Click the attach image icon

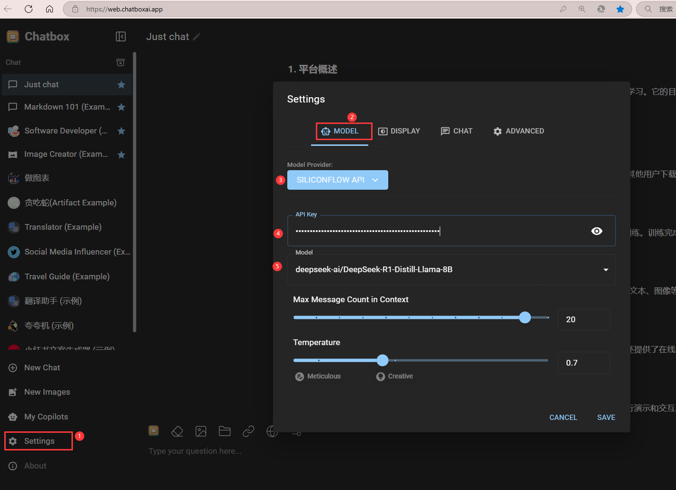point(201,431)
